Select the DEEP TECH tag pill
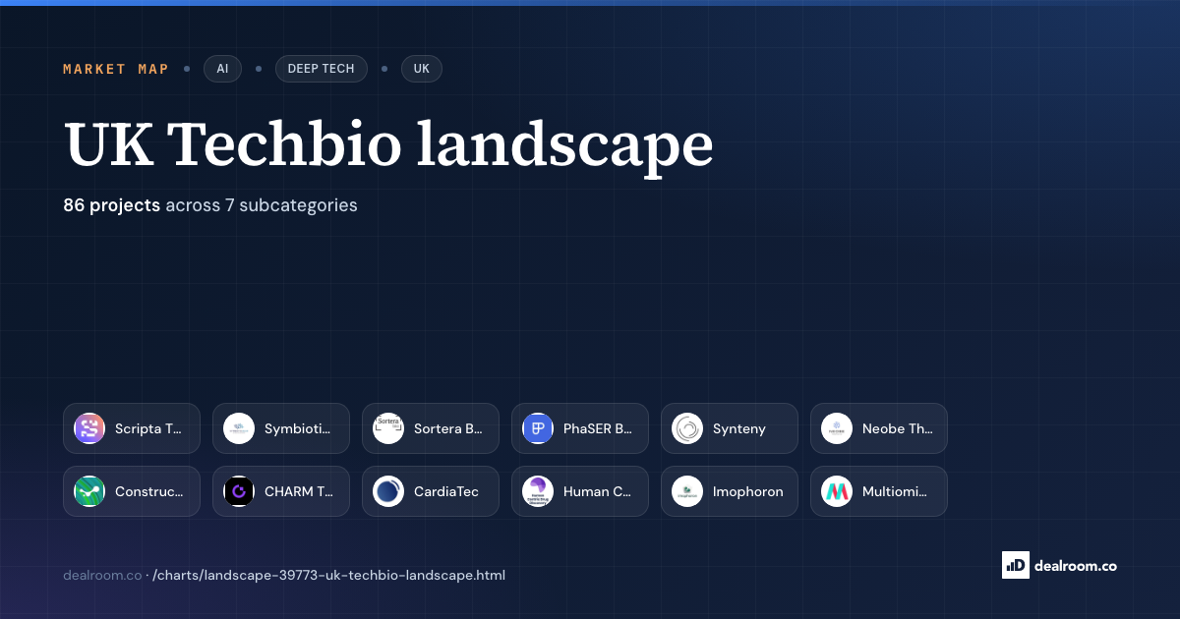 coord(322,69)
